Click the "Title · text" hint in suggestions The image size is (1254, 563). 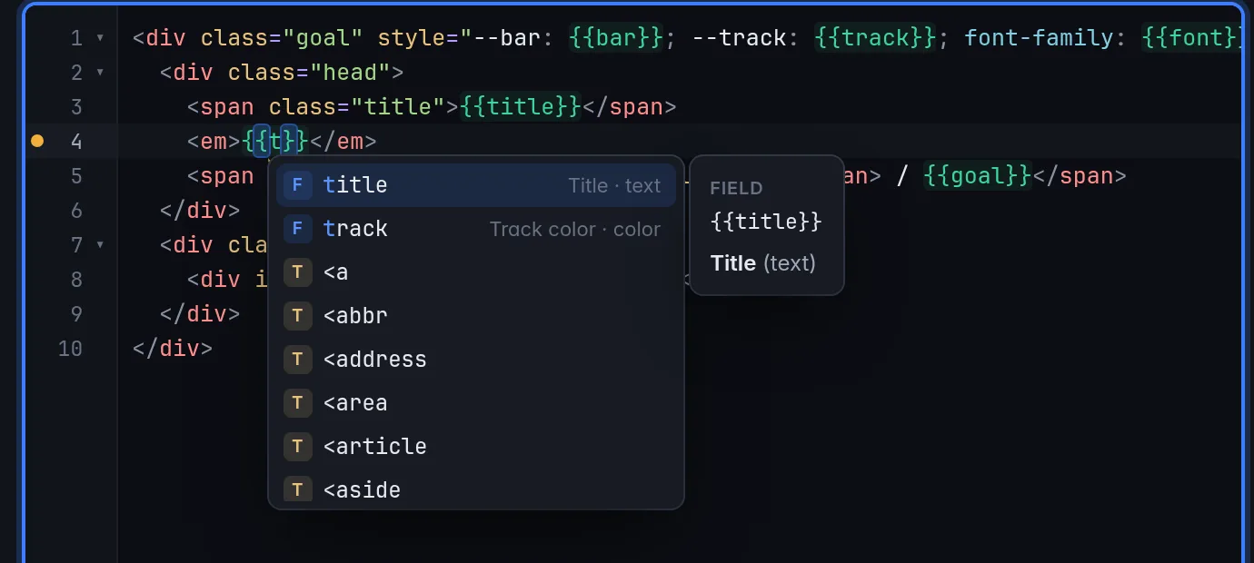pyautogui.click(x=614, y=185)
